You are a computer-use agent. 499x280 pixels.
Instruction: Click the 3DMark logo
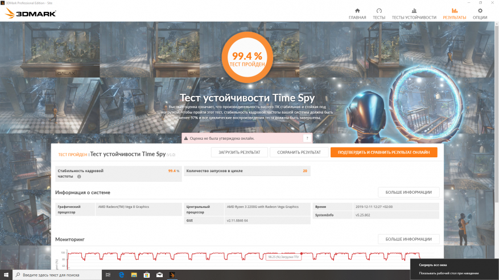tap(31, 14)
